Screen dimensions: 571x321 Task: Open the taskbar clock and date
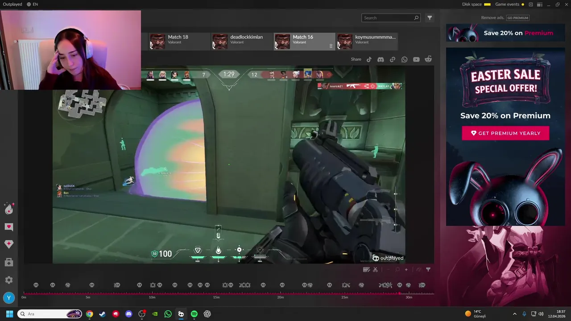(557, 314)
